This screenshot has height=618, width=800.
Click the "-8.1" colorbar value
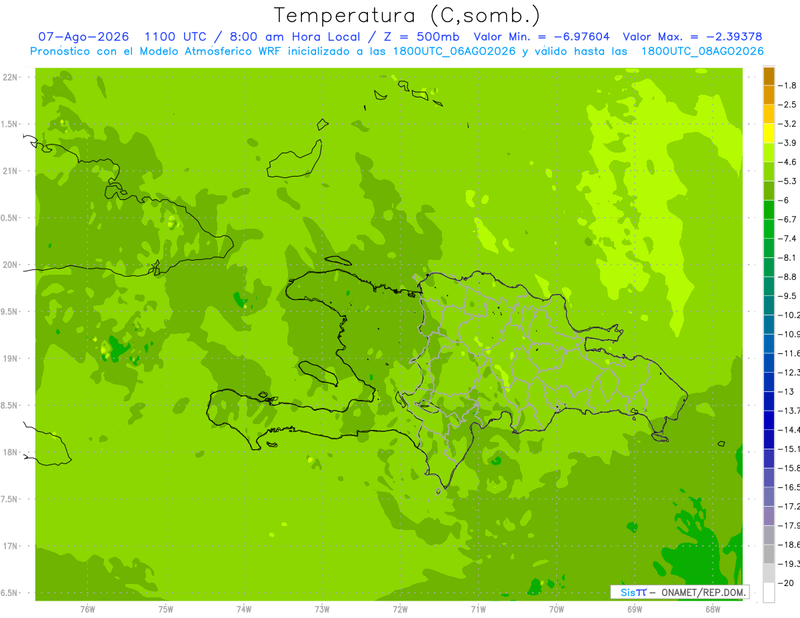[787, 257]
